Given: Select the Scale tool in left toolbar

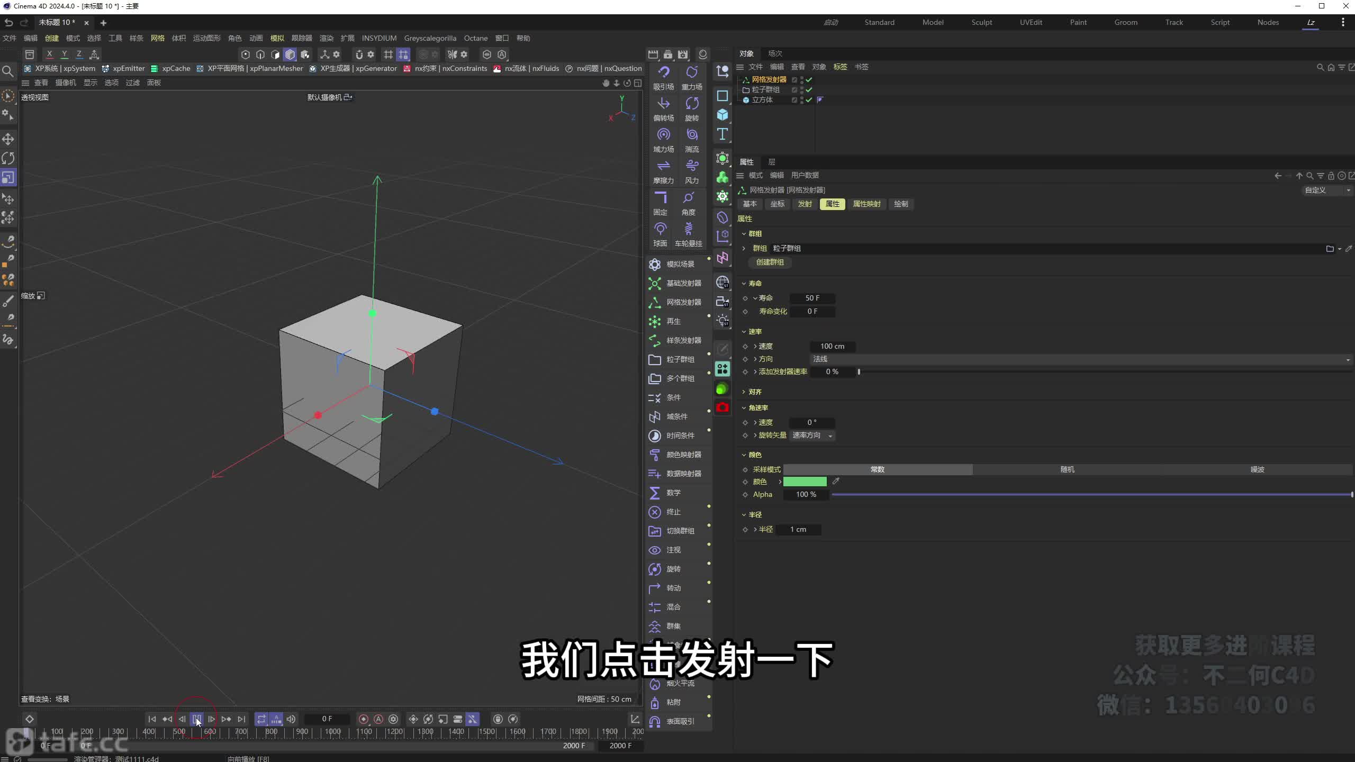Looking at the screenshot, I should tap(8, 177).
